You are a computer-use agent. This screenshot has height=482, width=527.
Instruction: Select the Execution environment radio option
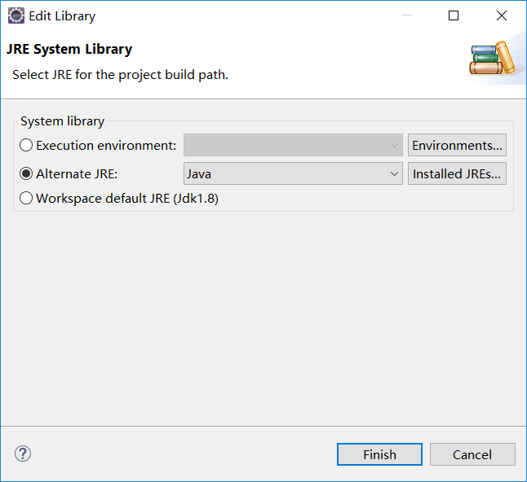point(27,145)
